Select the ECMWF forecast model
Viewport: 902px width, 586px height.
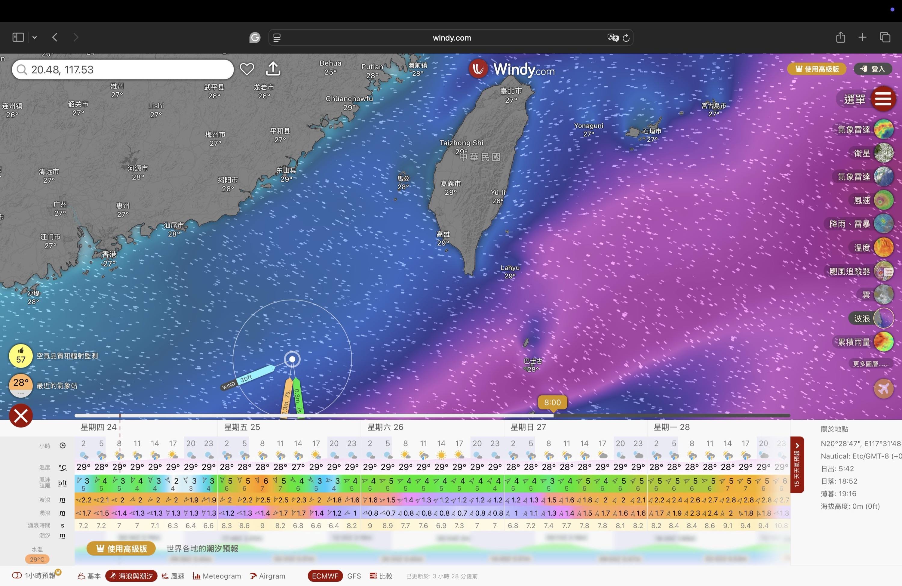325,576
